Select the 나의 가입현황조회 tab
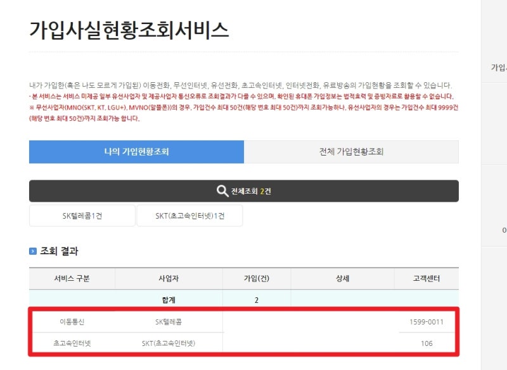This screenshot has height=370, width=507. [136, 152]
